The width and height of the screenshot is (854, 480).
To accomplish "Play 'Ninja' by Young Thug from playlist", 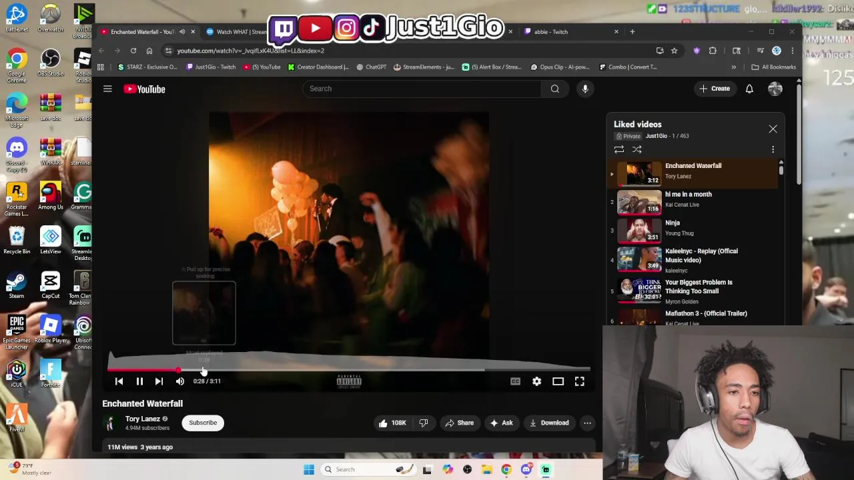I will (694, 230).
